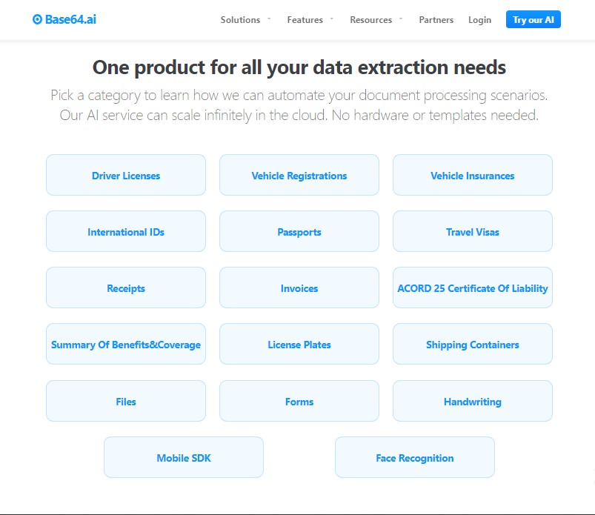Choose the Vehicle Insurances category
Screen dimensions: 595x515
(x=473, y=175)
